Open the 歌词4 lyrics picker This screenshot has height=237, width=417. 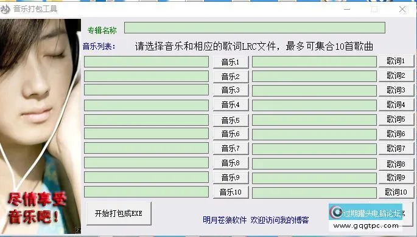point(396,105)
